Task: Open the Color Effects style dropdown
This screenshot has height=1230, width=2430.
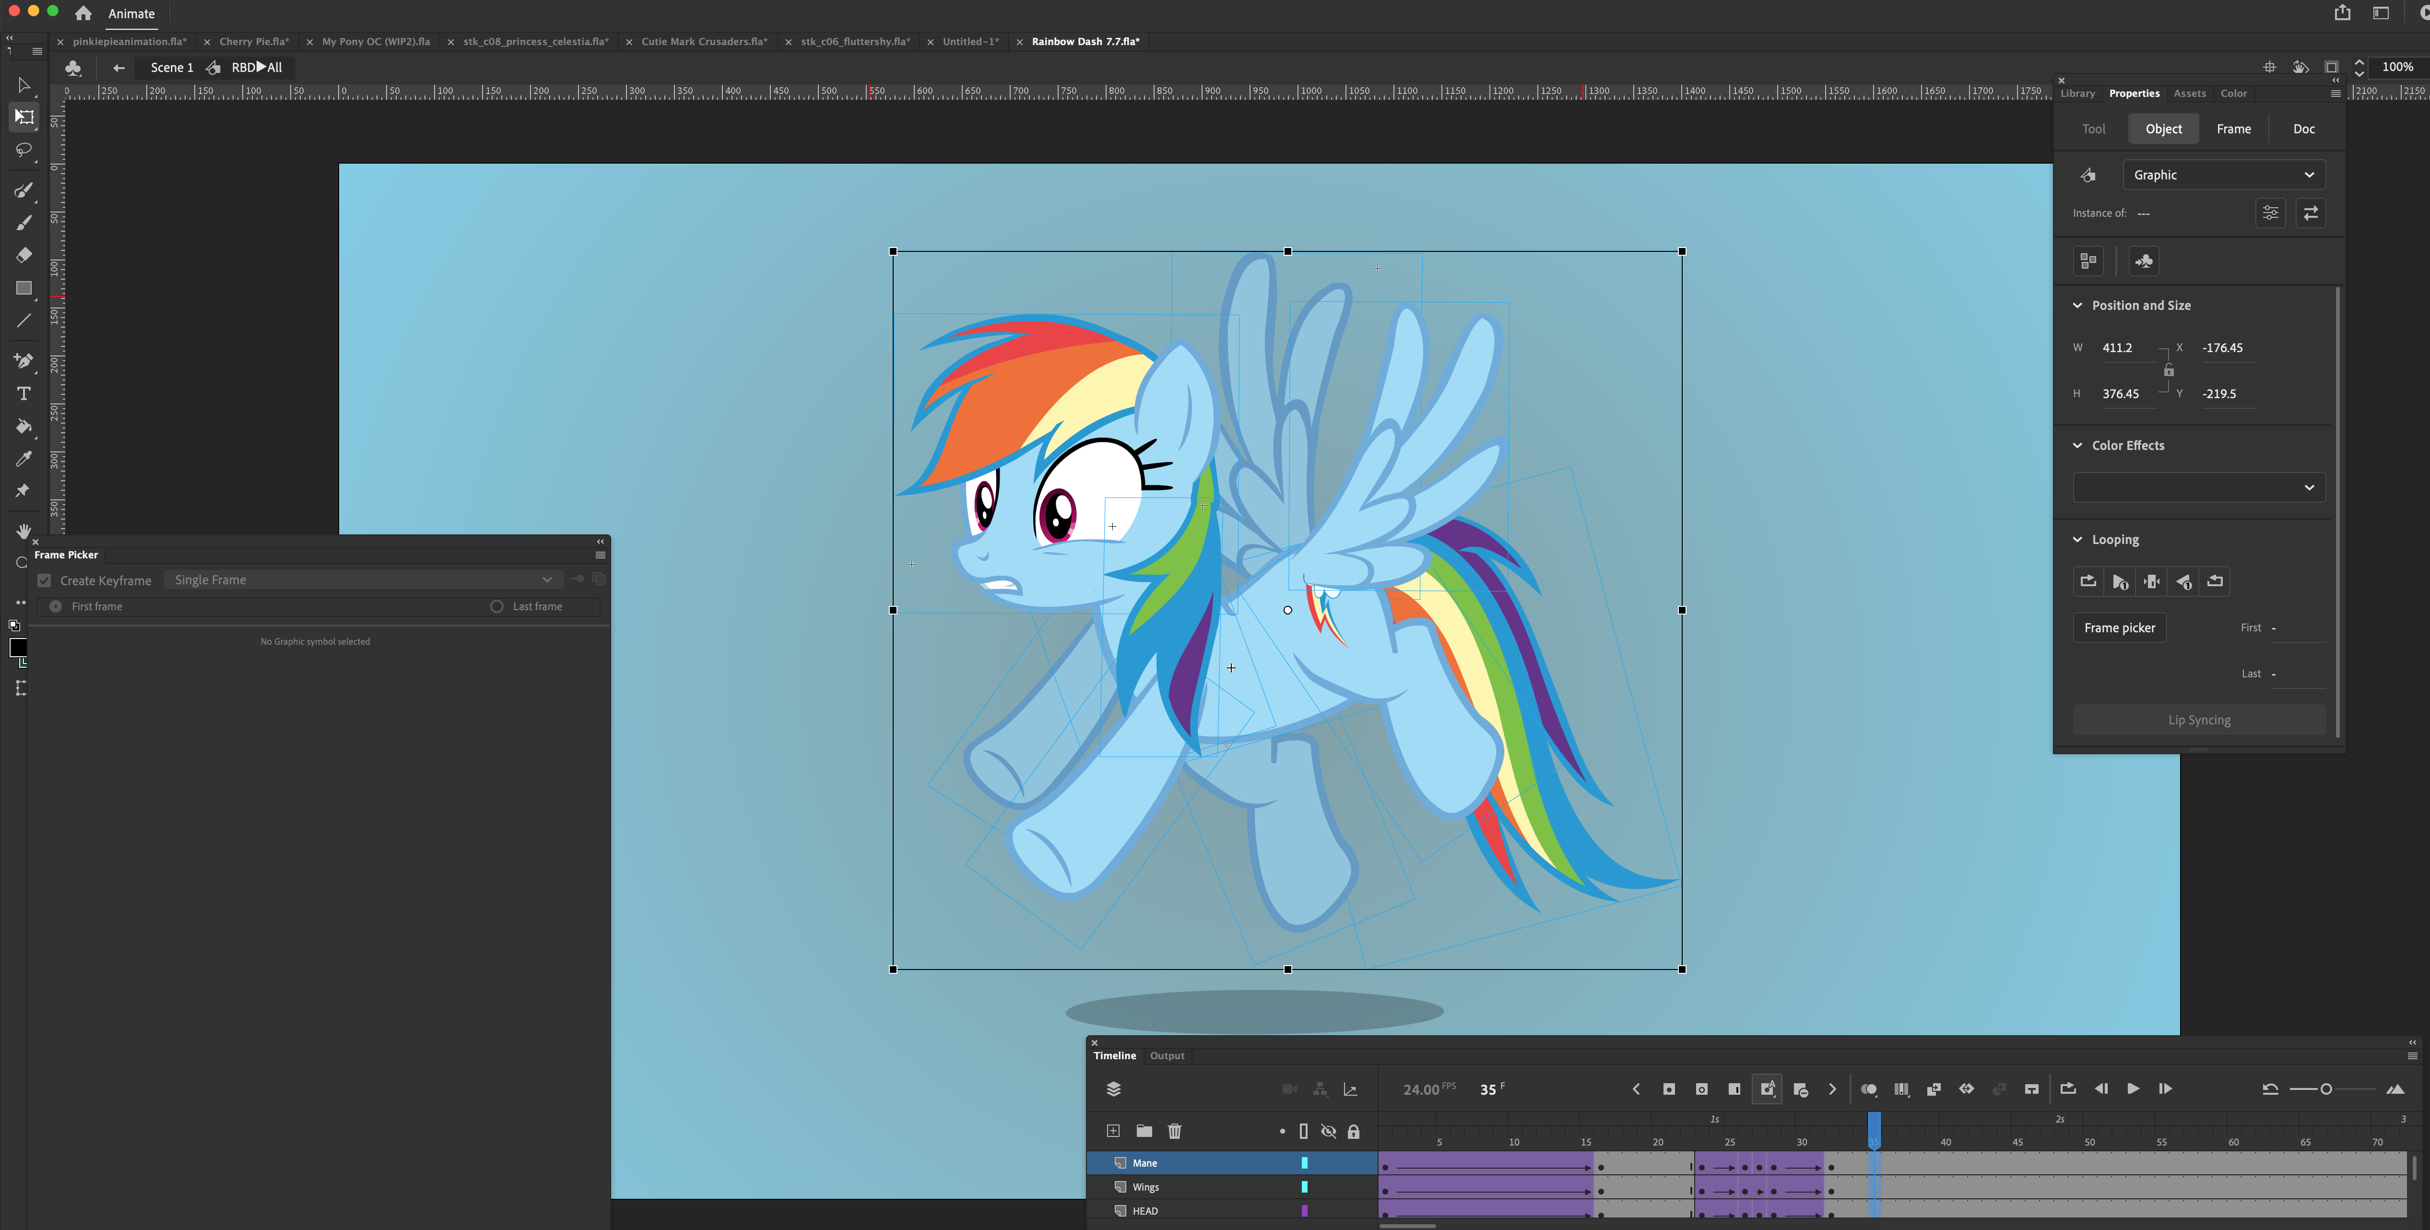Action: pyautogui.click(x=2198, y=488)
